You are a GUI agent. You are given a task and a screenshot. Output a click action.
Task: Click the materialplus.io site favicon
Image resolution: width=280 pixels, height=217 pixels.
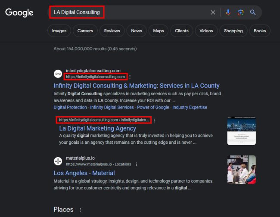(x=58, y=161)
